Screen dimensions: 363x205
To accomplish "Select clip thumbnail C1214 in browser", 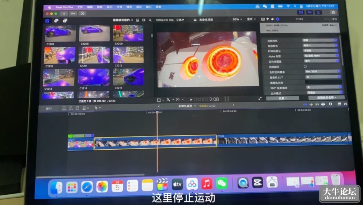I will pyautogui.click(x=94, y=77).
